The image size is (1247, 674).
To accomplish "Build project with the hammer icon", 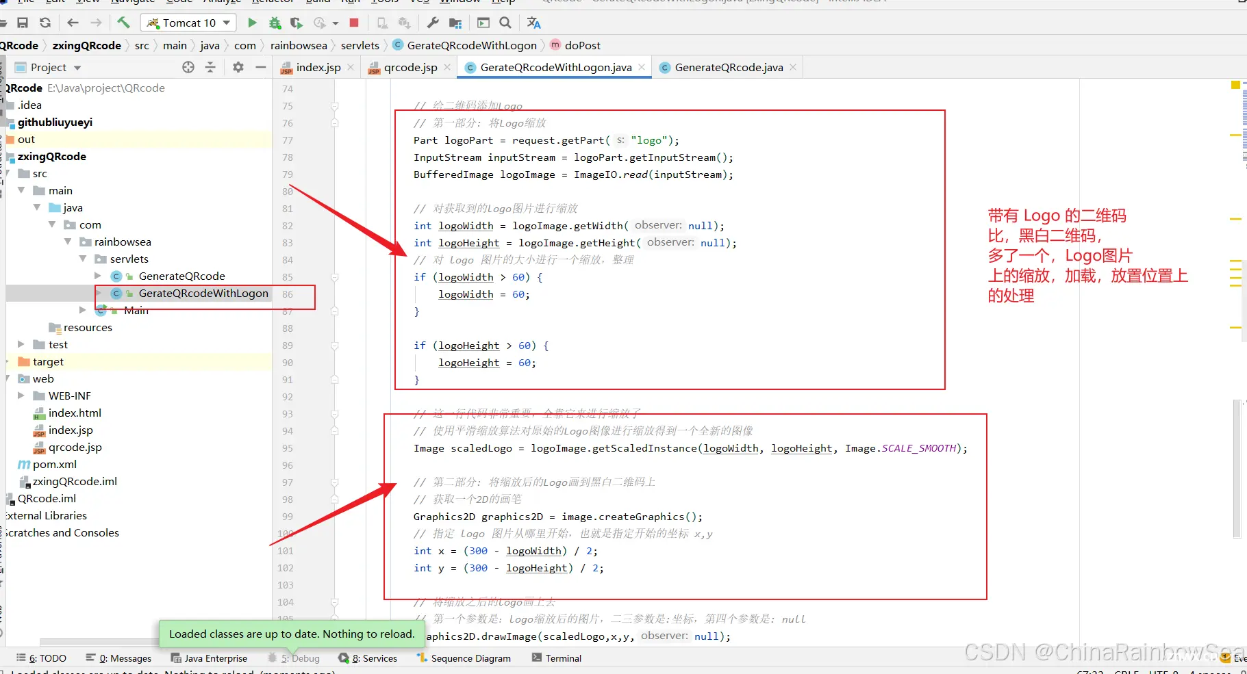I will pyautogui.click(x=123, y=23).
